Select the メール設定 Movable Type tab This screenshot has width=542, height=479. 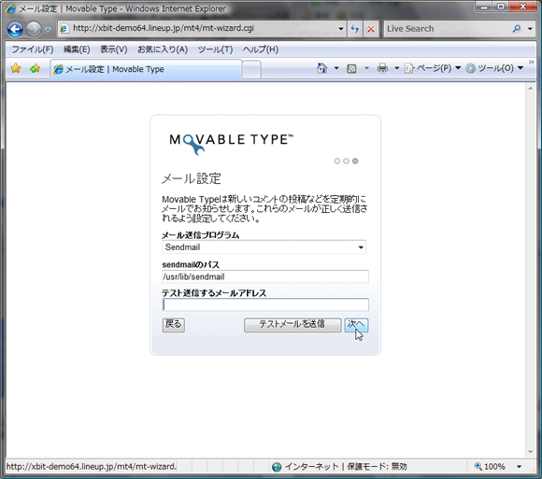(146, 69)
